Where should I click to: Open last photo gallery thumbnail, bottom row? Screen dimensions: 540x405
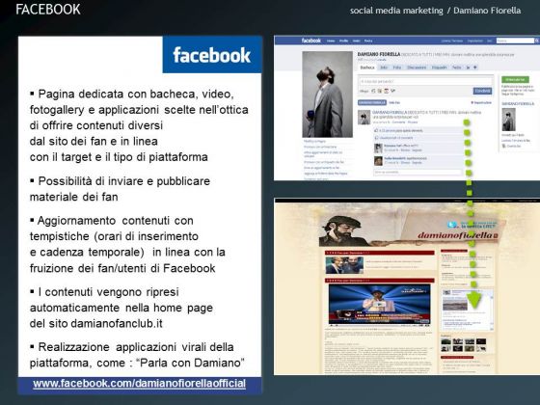(x=481, y=348)
